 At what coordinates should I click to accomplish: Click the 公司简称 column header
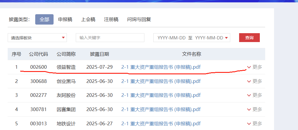tap(66, 54)
